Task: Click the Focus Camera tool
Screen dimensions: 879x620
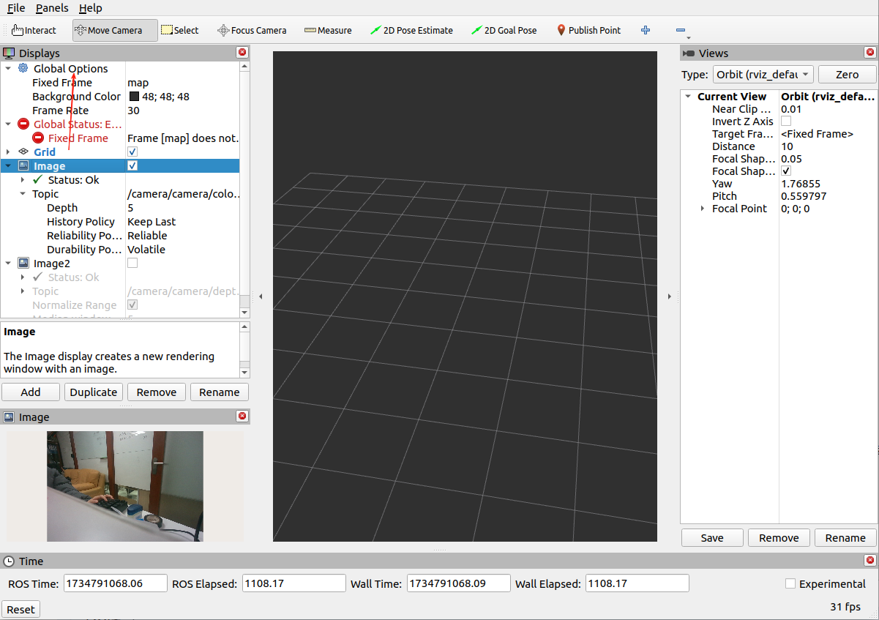Action: click(x=252, y=30)
